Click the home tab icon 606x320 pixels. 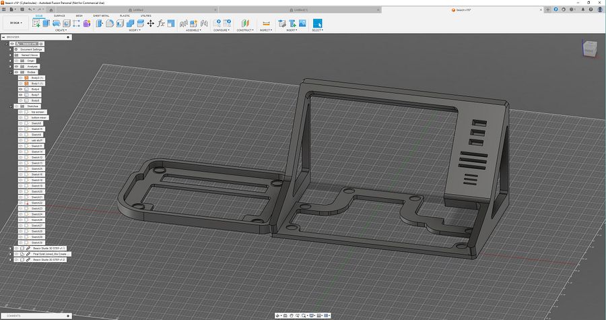pos(51,10)
